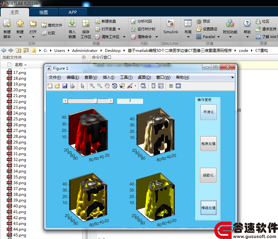Insert Legend via toolbar icon

point(161,86)
